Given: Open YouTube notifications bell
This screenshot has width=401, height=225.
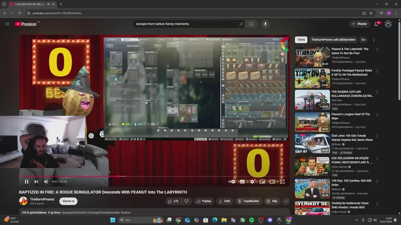Looking at the screenshot, I should tap(376, 24).
